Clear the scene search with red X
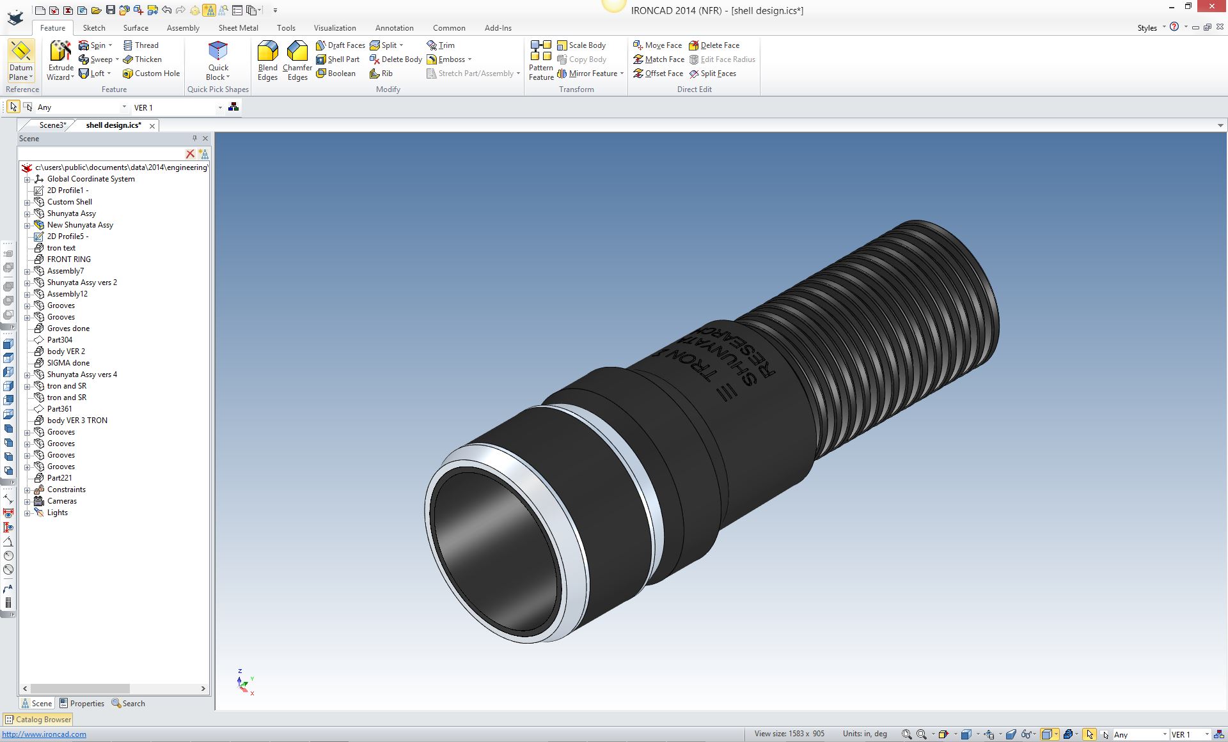Viewport: 1228px width, 742px height. click(x=190, y=154)
